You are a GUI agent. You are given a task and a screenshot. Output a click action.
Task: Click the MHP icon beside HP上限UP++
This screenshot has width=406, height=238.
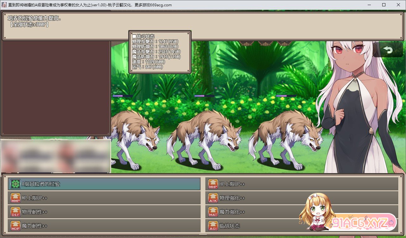point(213,184)
